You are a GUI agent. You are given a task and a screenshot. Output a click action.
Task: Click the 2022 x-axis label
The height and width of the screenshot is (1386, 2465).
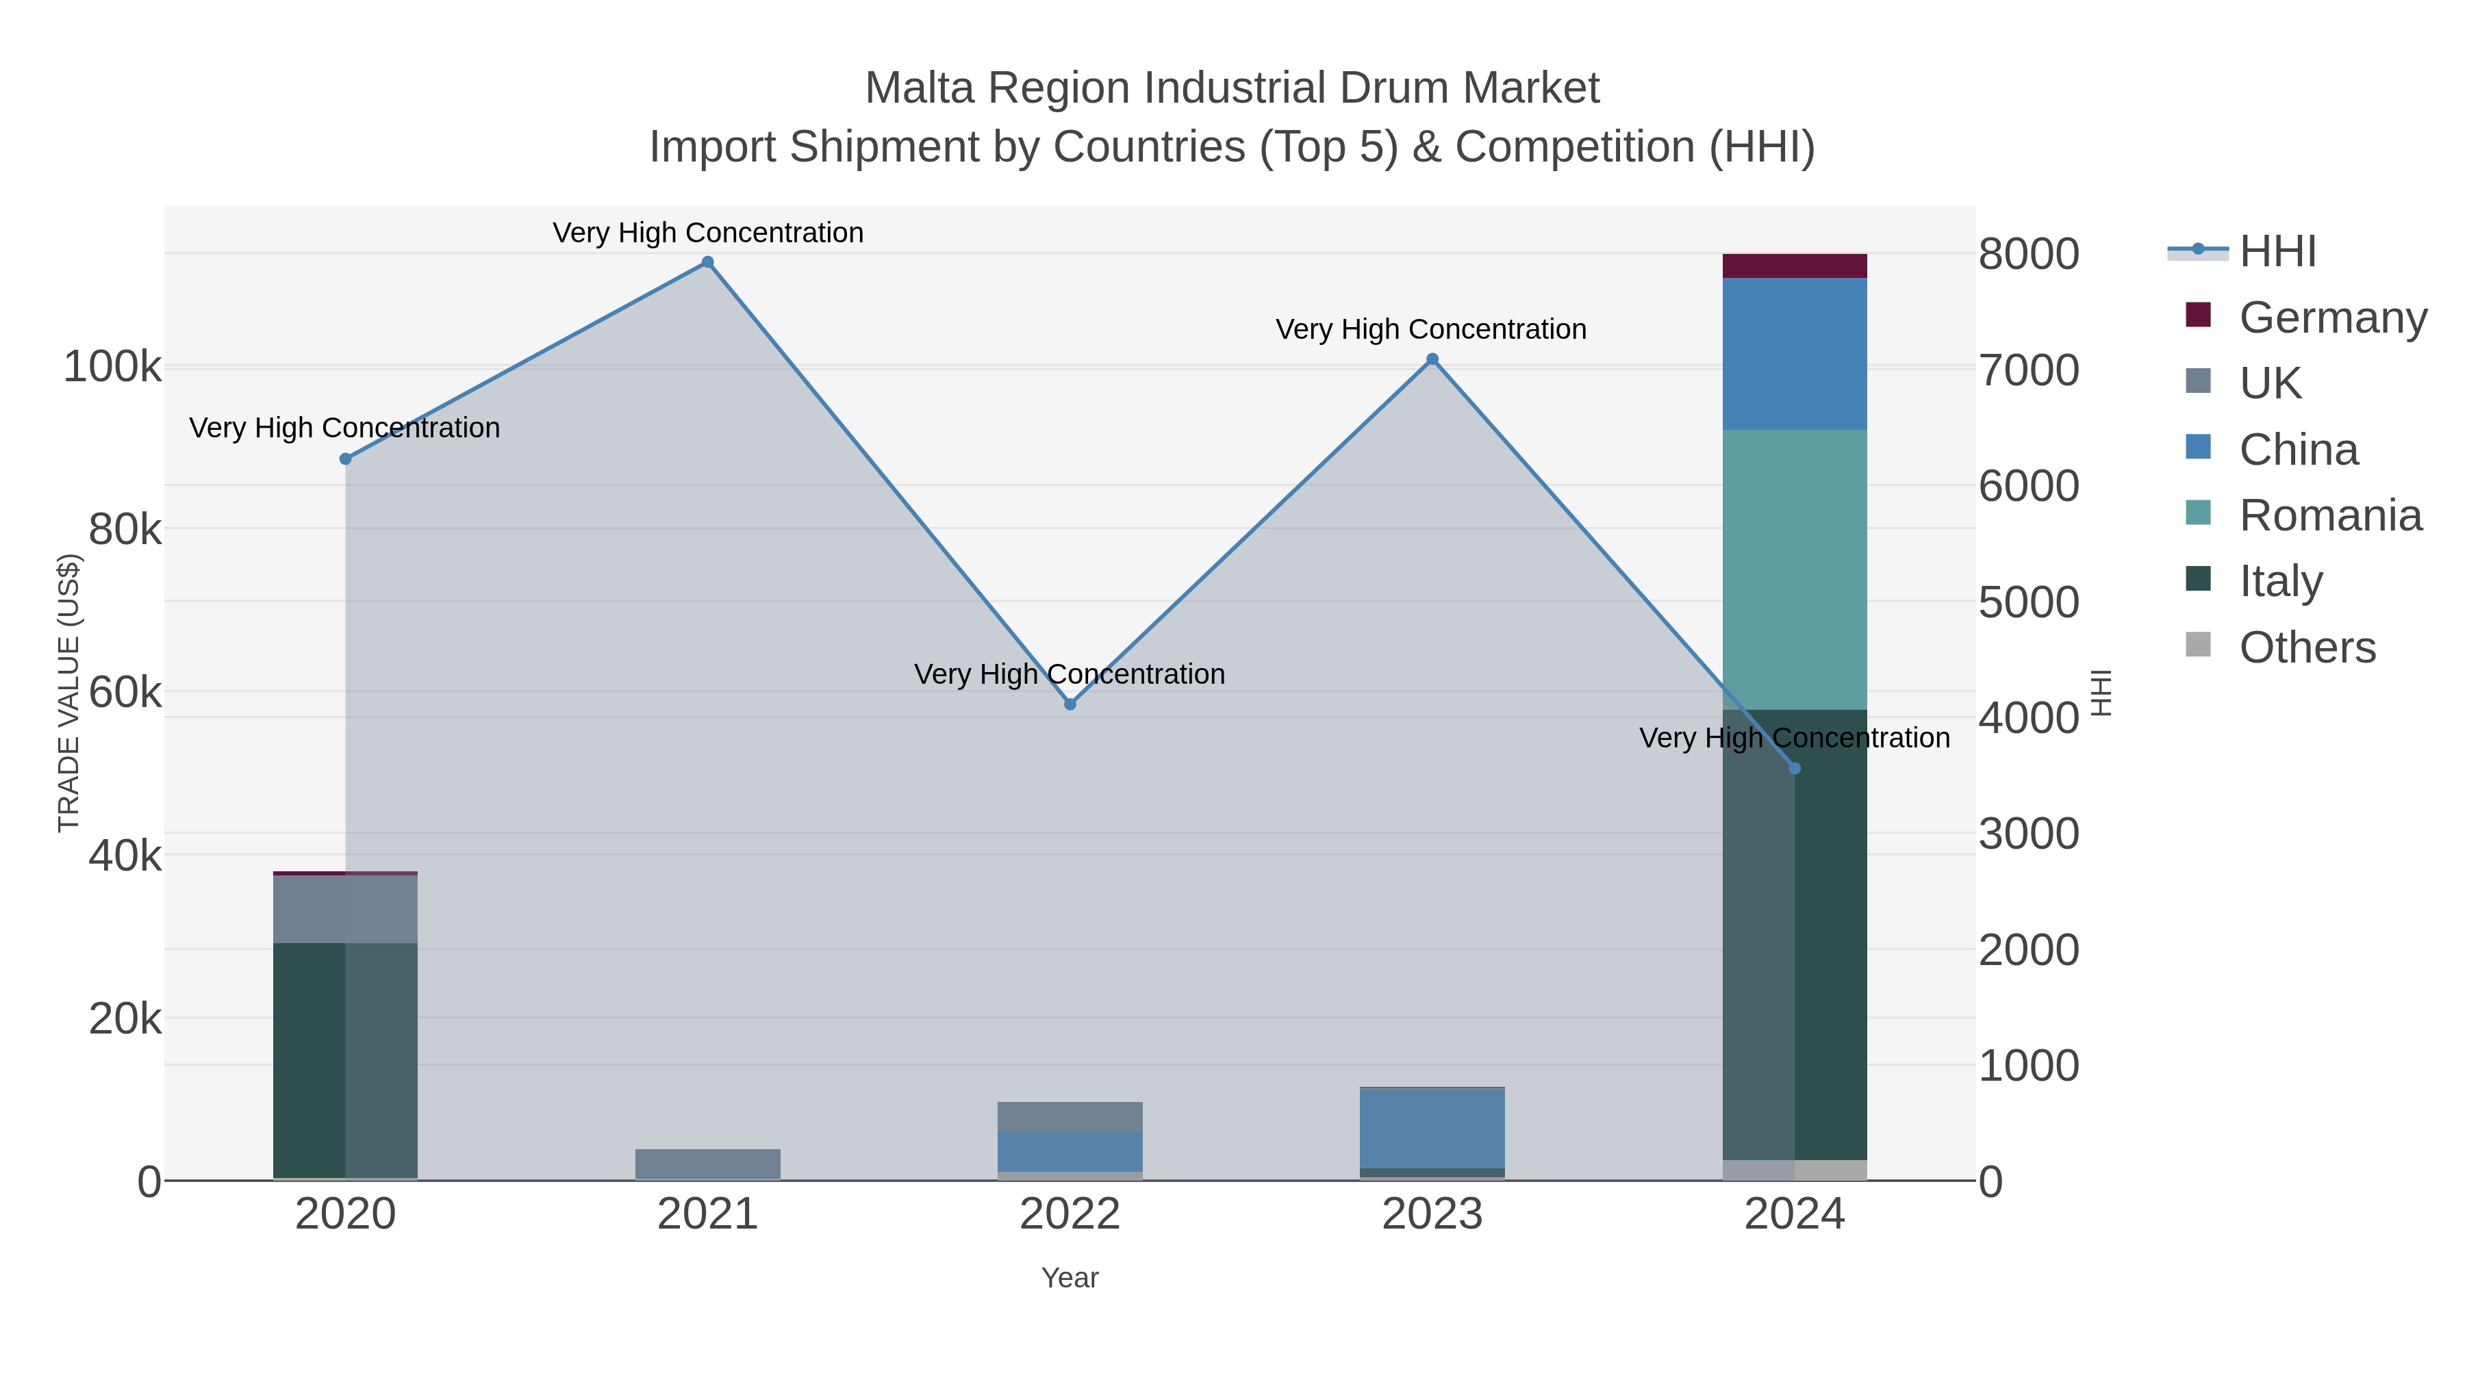(1070, 1215)
